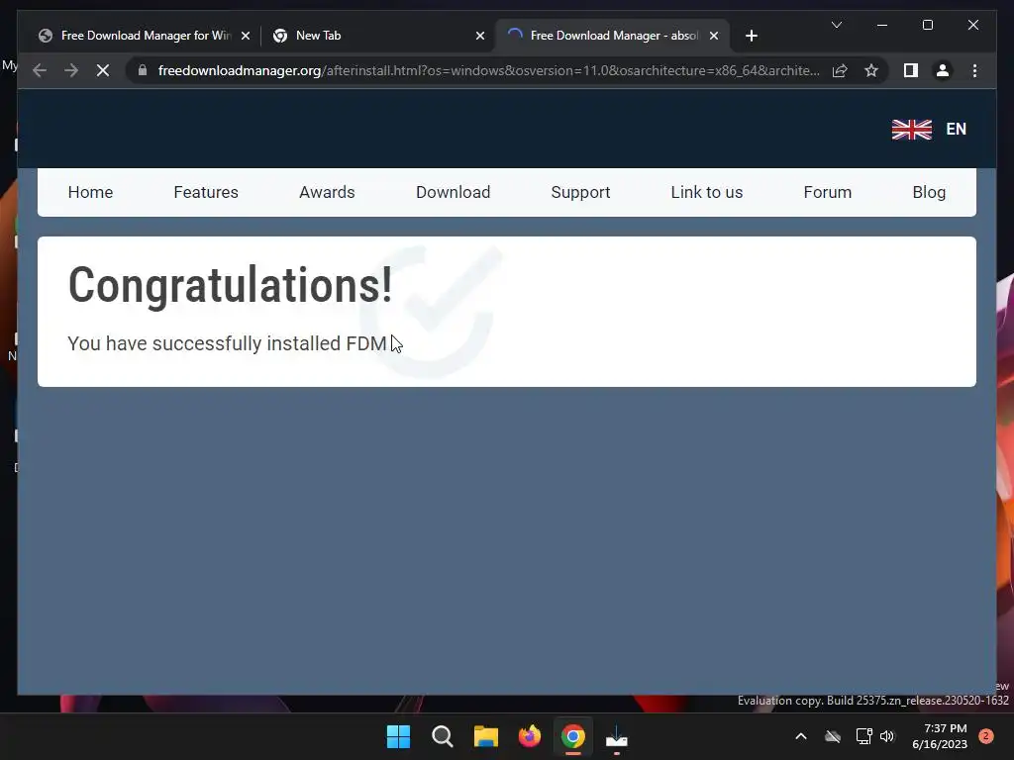Stop loading the current page

pyautogui.click(x=103, y=70)
